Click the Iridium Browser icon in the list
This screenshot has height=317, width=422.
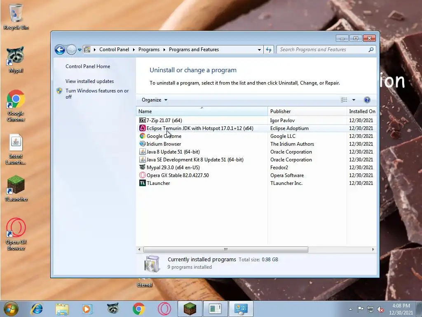click(142, 144)
